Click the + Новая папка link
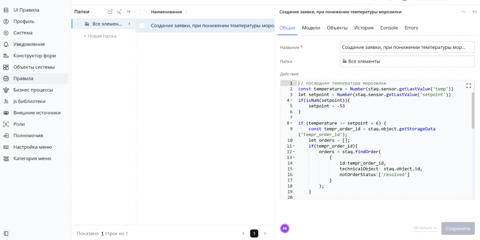This screenshot has width=480, height=240. [100, 36]
